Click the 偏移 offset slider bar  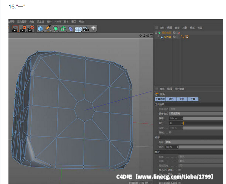(x=203, y=118)
